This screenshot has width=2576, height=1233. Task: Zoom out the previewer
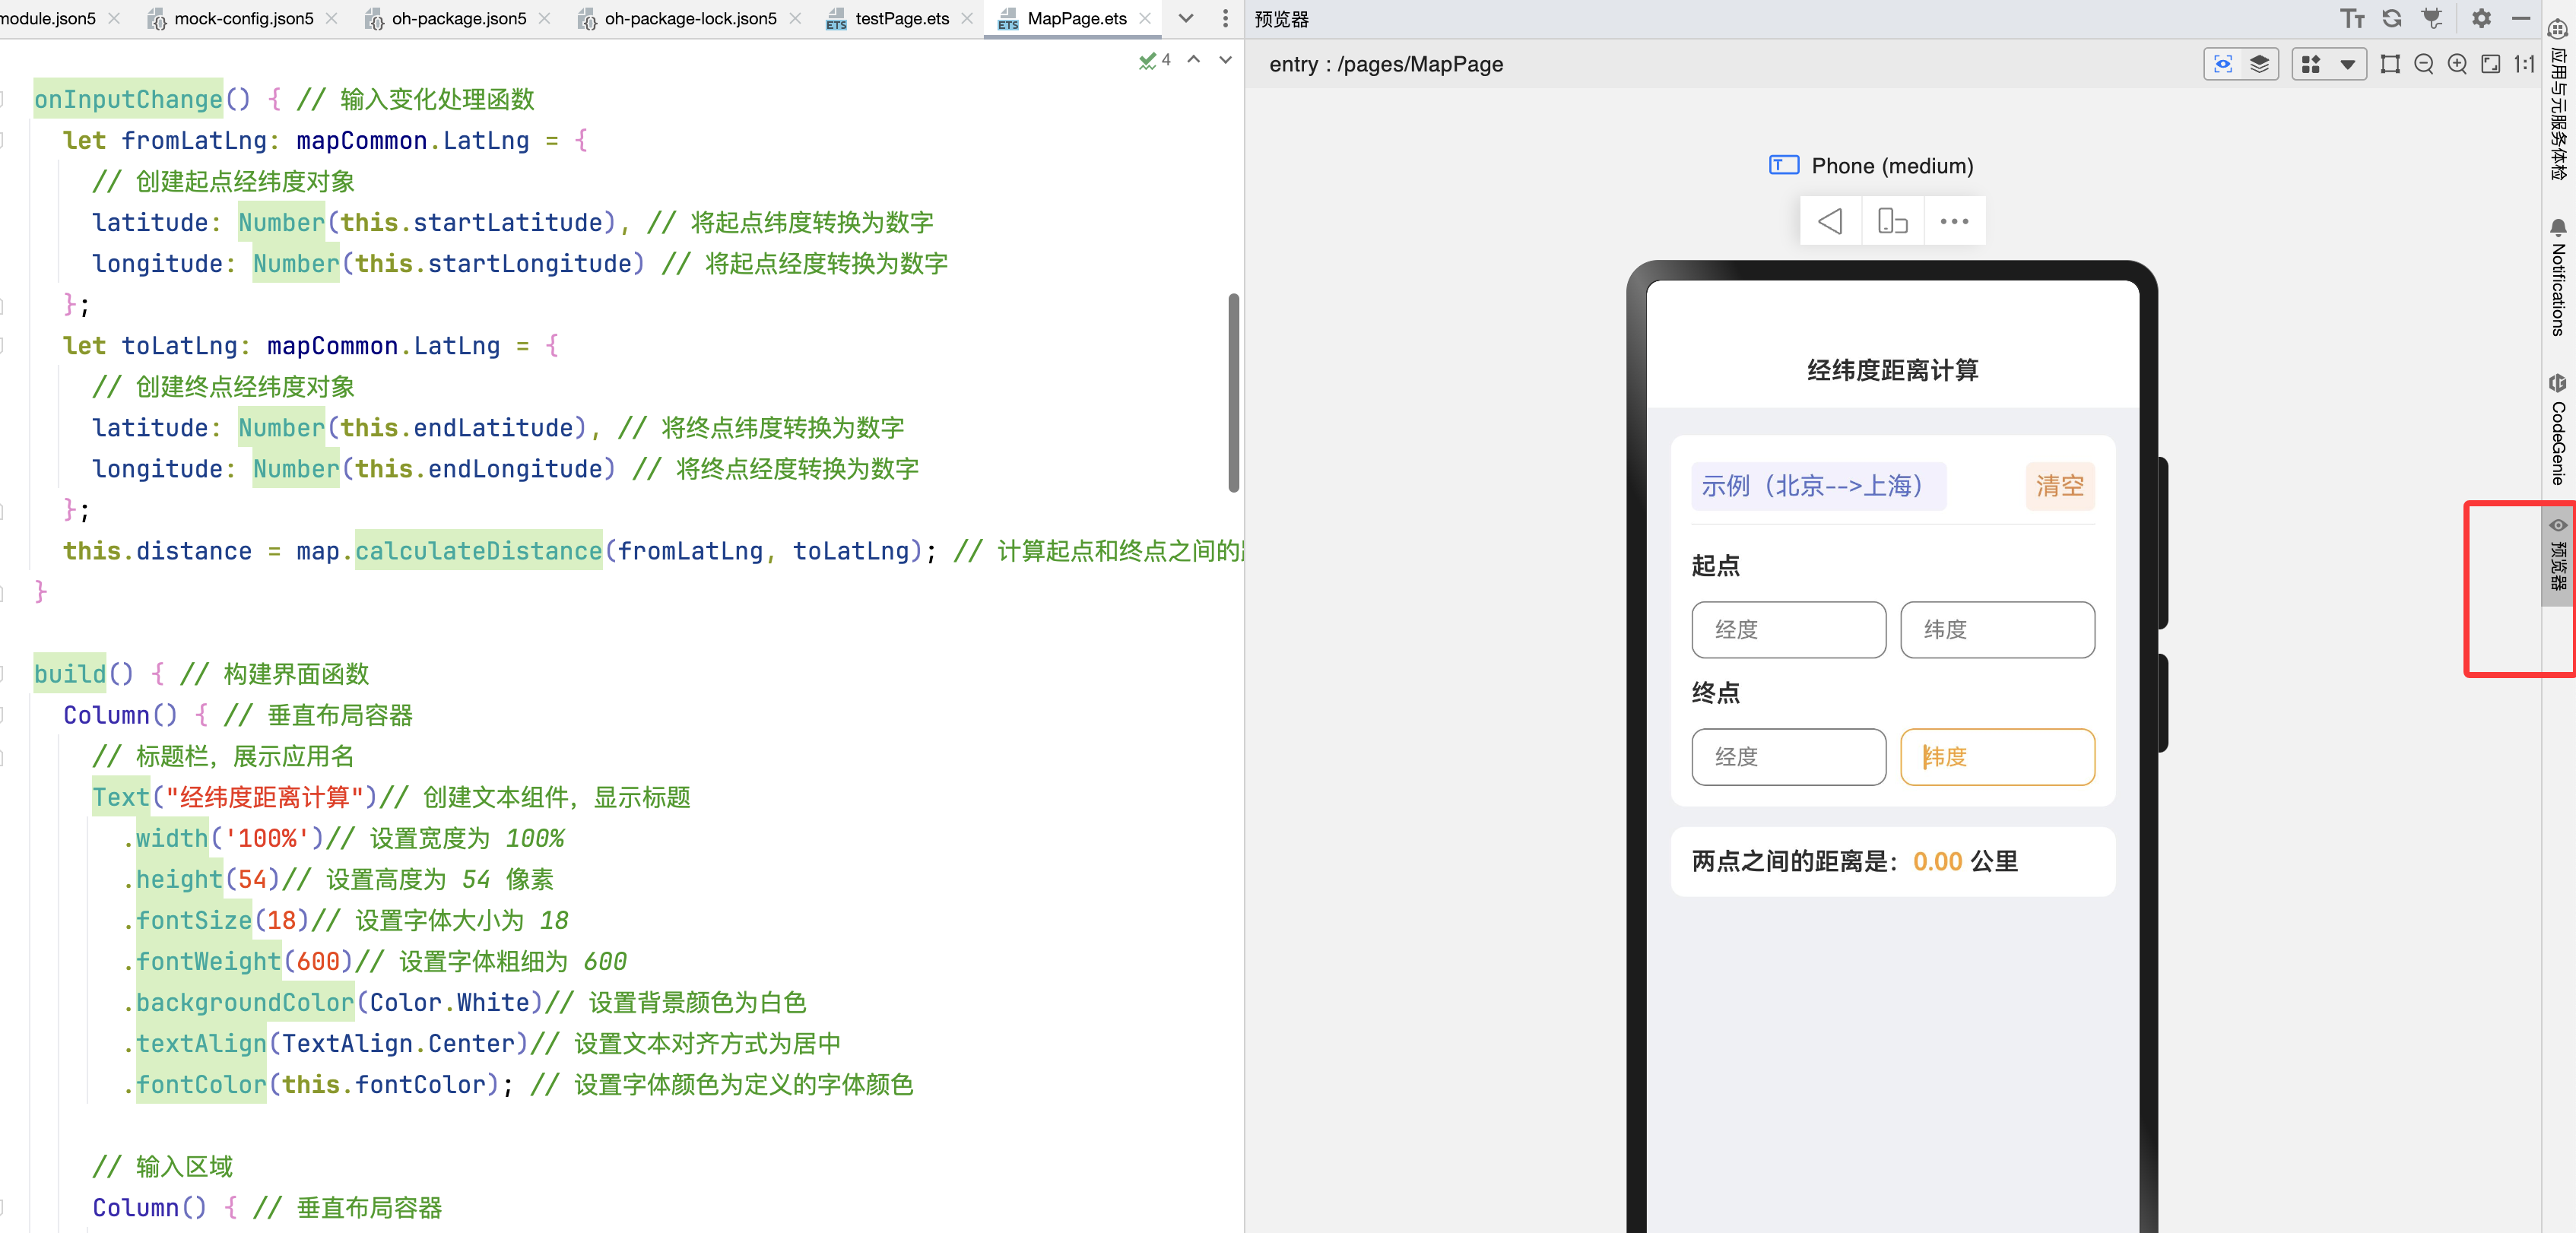tap(2423, 65)
